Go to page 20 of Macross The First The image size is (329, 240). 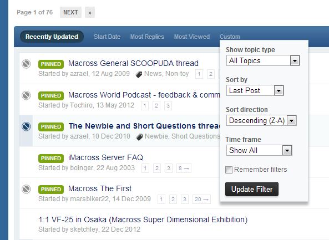(201, 200)
